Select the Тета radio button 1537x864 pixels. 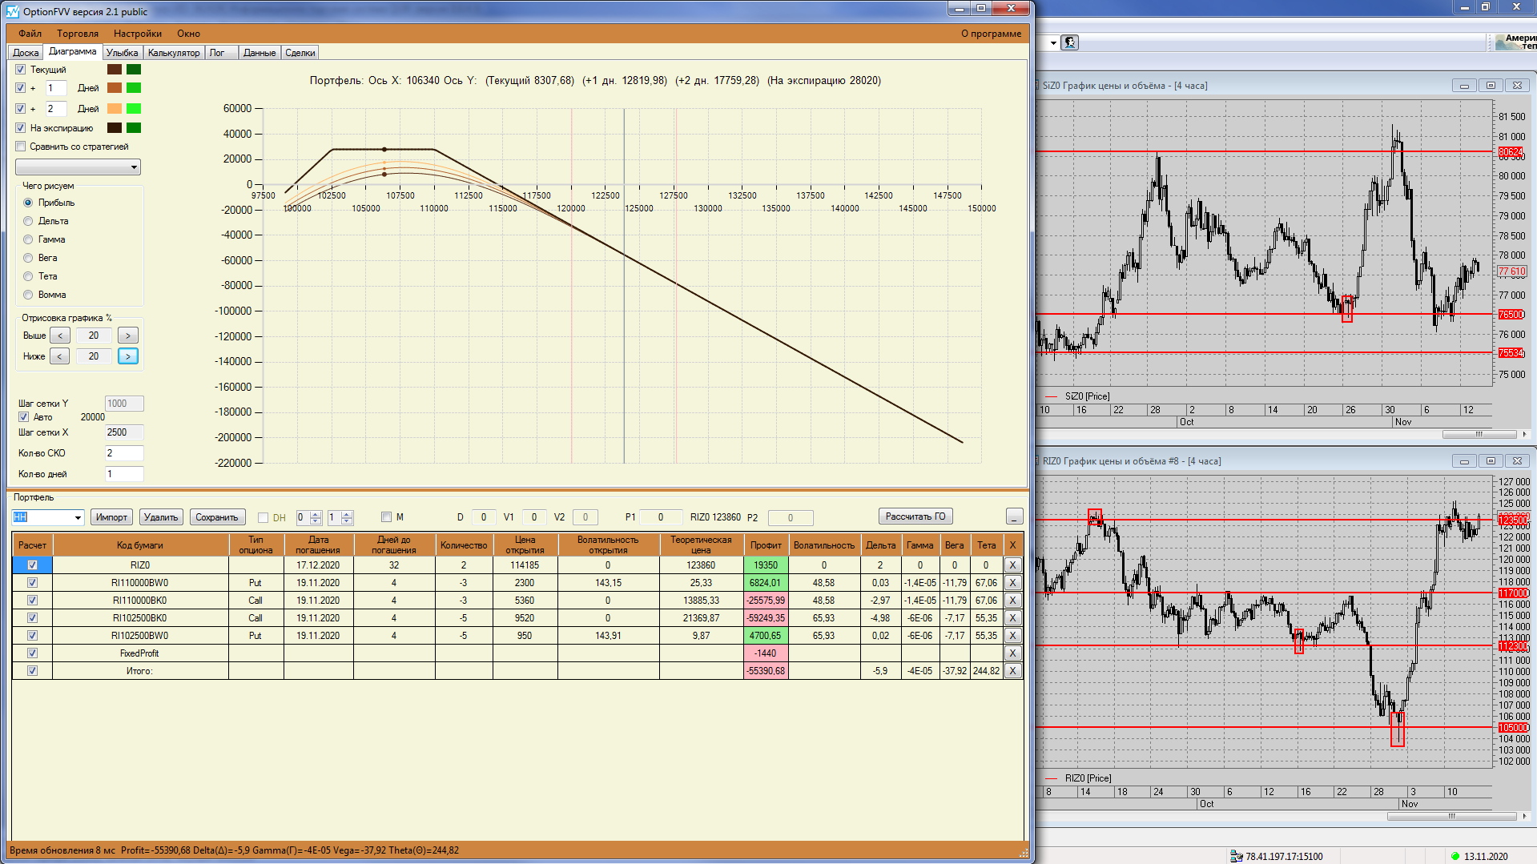[28, 276]
